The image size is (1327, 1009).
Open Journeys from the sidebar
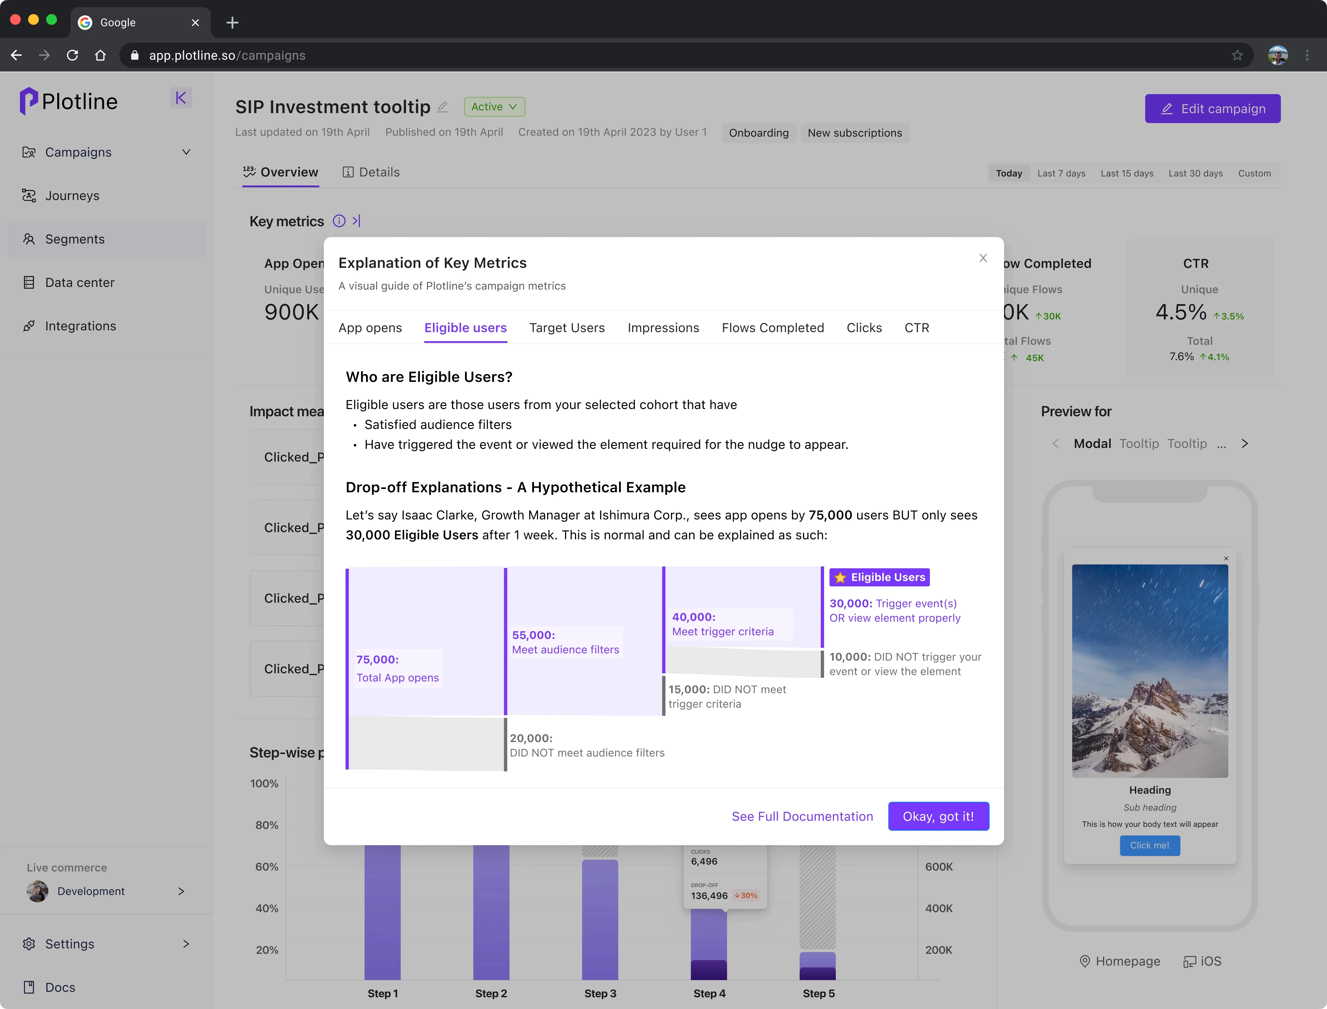(x=72, y=196)
